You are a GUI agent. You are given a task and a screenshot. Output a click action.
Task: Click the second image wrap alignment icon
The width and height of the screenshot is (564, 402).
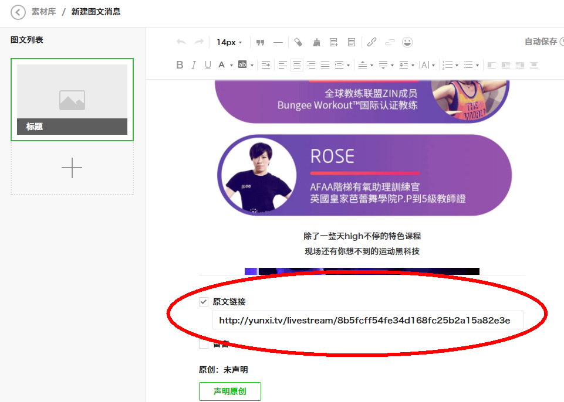pos(506,66)
